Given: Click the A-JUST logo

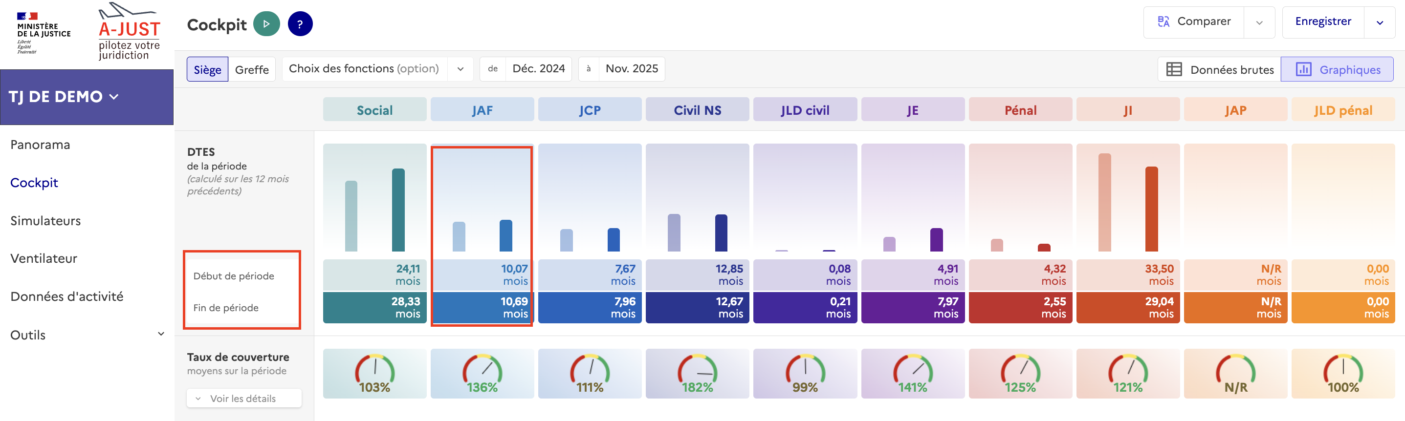Looking at the screenshot, I should (129, 33).
